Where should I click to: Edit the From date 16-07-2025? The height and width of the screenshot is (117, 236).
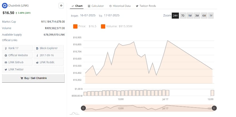click(88, 15)
